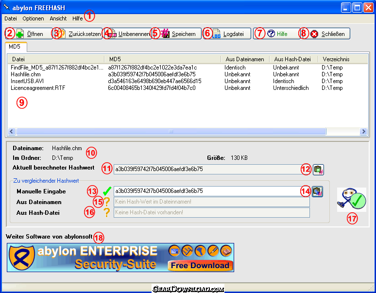Click the Speichern hash save button
Screen dimensions: 376x293
point(177,34)
